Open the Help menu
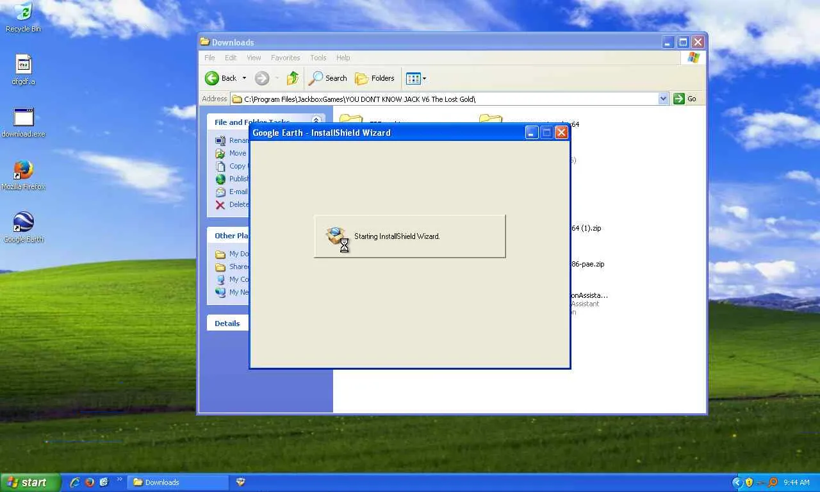Image resolution: width=820 pixels, height=492 pixels. [x=343, y=58]
